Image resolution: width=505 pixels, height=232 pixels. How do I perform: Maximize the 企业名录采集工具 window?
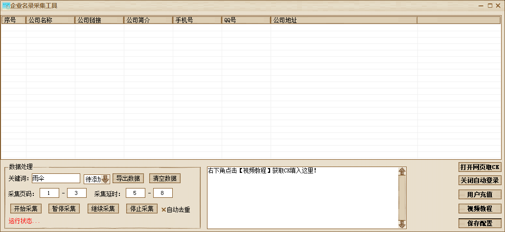[x=490, y=5]
